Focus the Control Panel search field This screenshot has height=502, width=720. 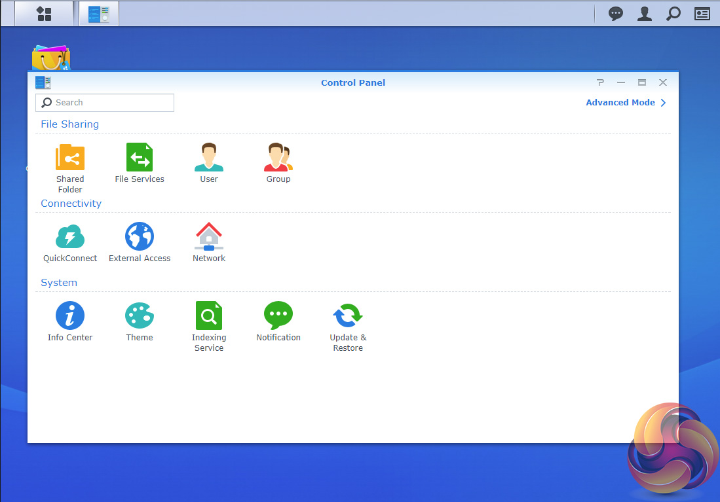click(x=105, y=103)
